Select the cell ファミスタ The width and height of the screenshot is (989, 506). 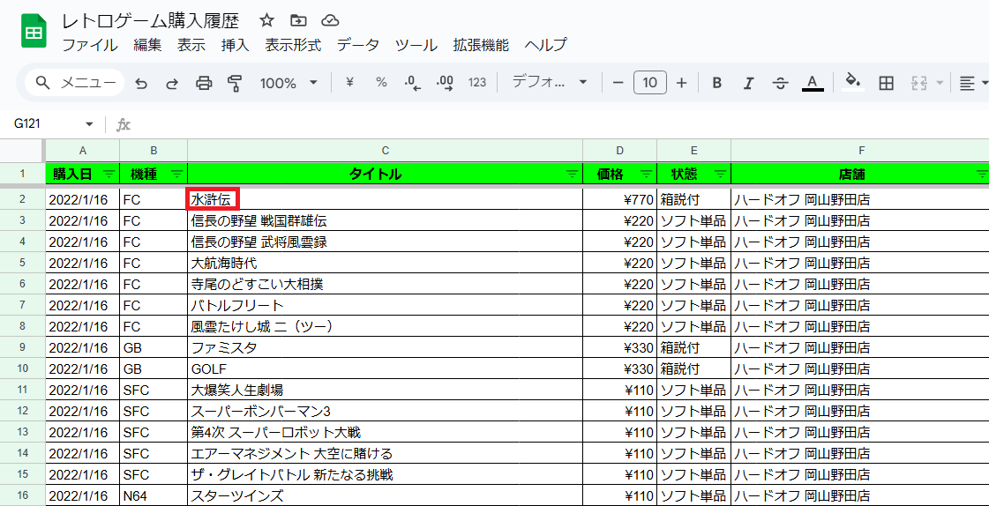click(385, 347)
